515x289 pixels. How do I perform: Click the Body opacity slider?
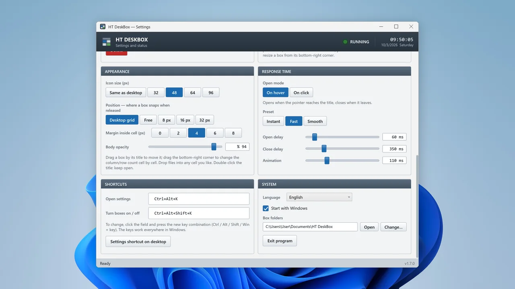(185, 147)
